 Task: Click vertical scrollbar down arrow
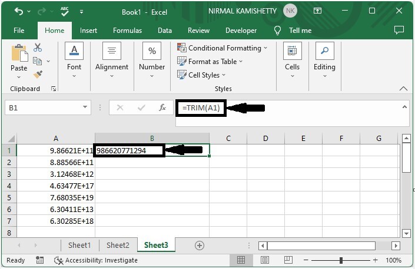point(406,233)
